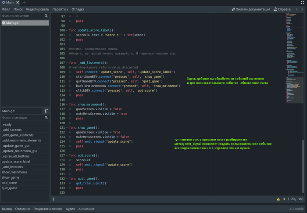Open Онлайн документация link
307x213 pixels.
pos(250,9)
